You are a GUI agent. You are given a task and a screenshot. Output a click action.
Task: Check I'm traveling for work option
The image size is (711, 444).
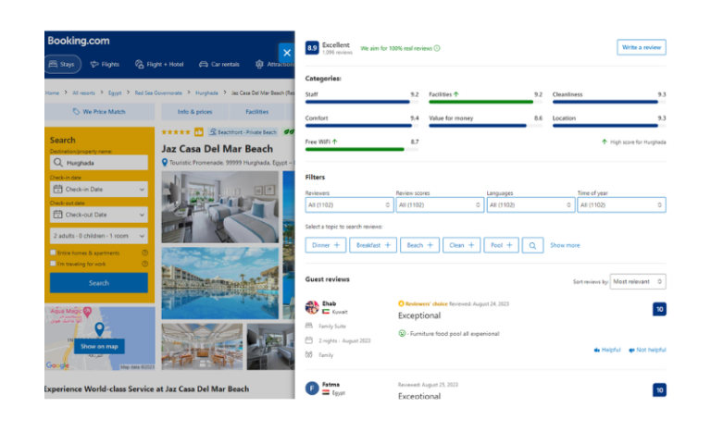[54, 264]
